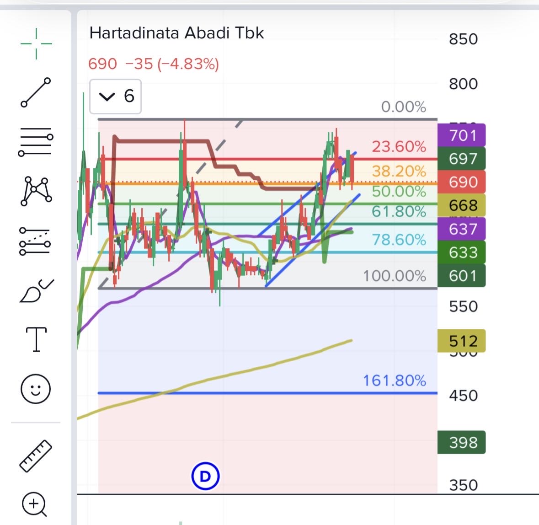Click the 850 price axis label

(x=464, y=39)
